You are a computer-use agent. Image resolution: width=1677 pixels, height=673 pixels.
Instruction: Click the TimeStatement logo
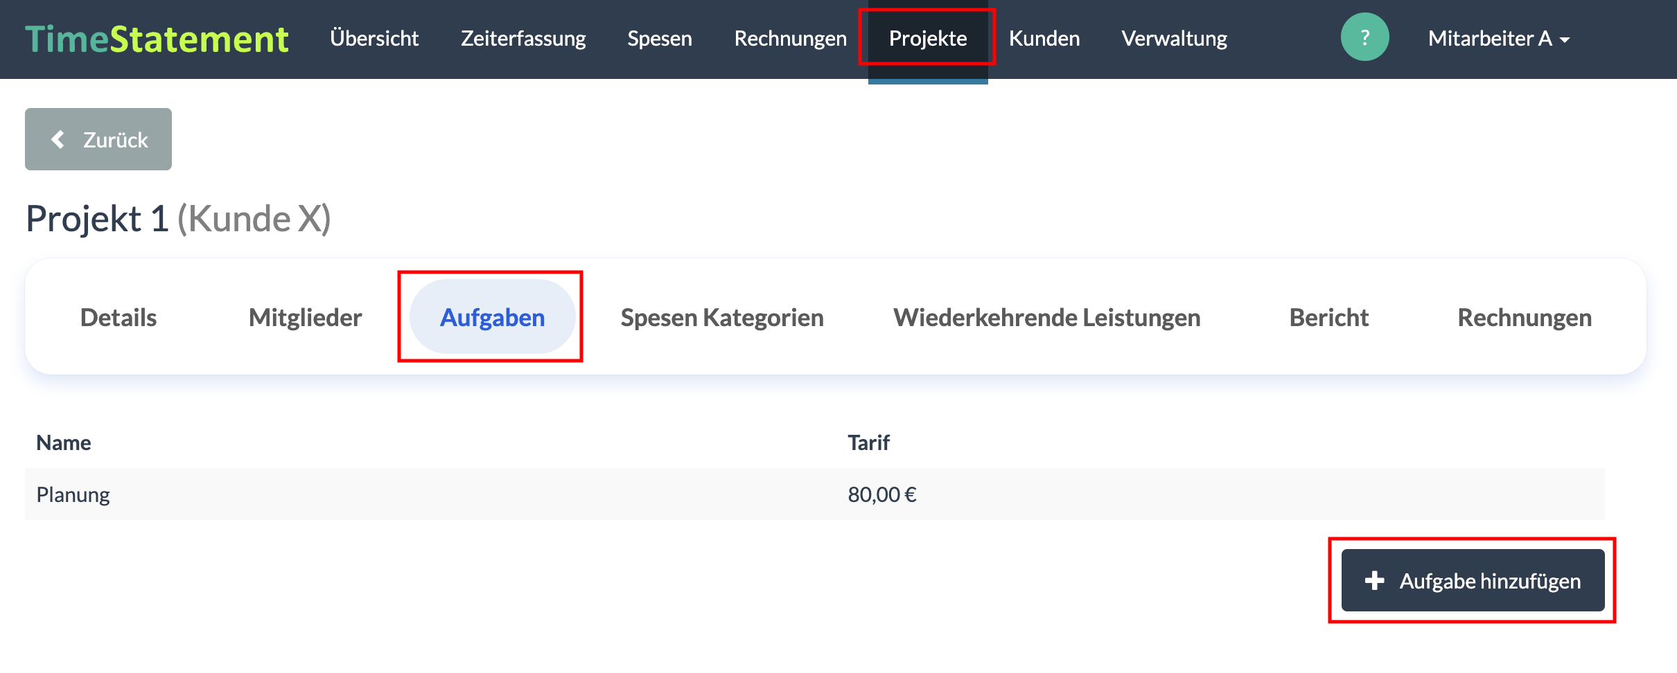coord(157,39)
